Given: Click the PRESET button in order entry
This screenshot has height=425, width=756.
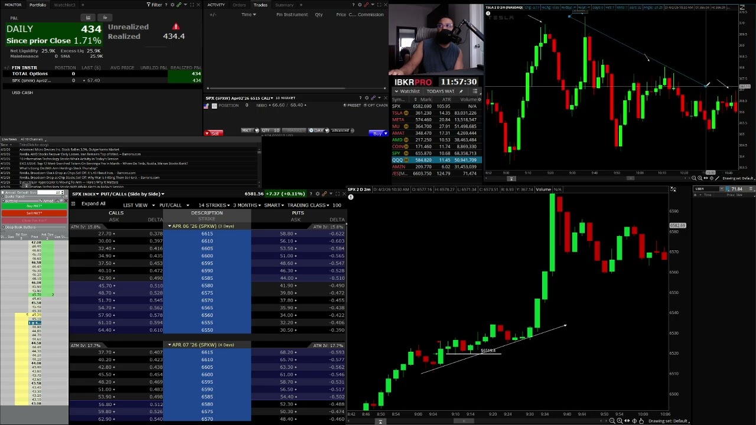Looking at the screenshot, I should coord(353,106).
